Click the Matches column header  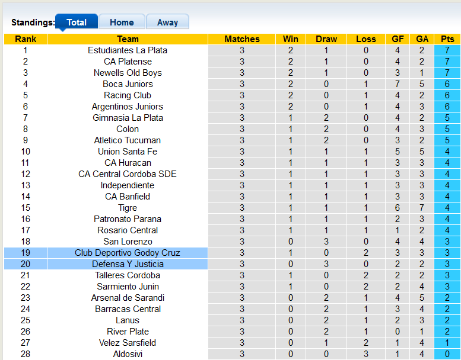(242, 39)
